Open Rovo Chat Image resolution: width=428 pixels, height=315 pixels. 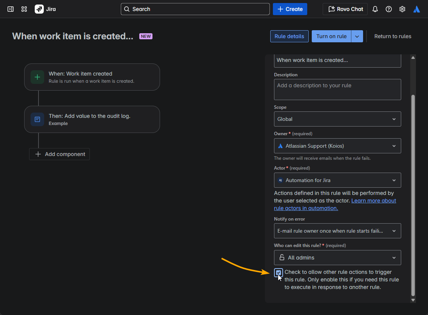[345, 9]
